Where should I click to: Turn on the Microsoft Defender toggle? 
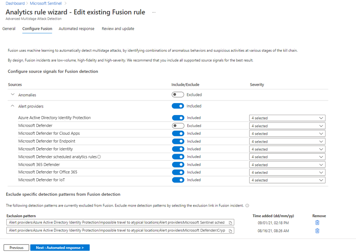(178, 126)
